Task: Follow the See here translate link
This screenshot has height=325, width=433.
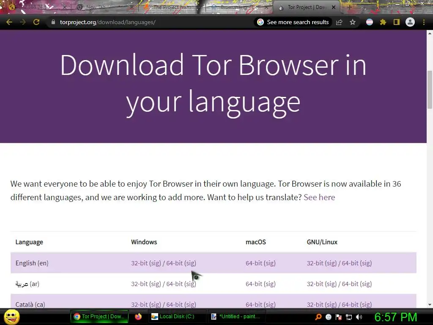Action: pos(319,197)
